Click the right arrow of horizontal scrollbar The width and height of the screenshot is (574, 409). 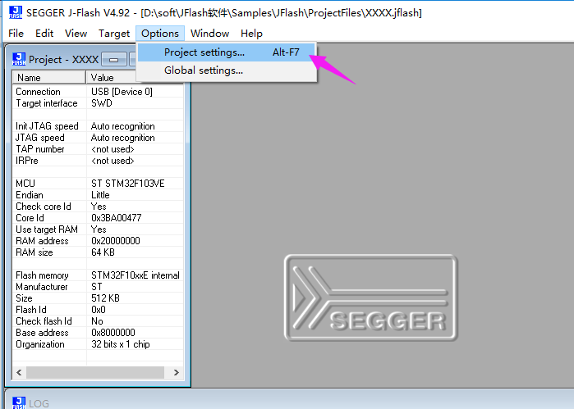176,372
